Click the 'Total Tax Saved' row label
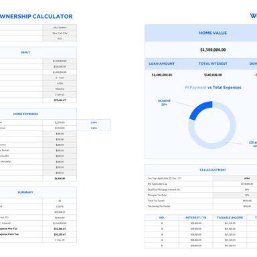The width and height of the screenshot is (257, 257). (x=156, y=201)
